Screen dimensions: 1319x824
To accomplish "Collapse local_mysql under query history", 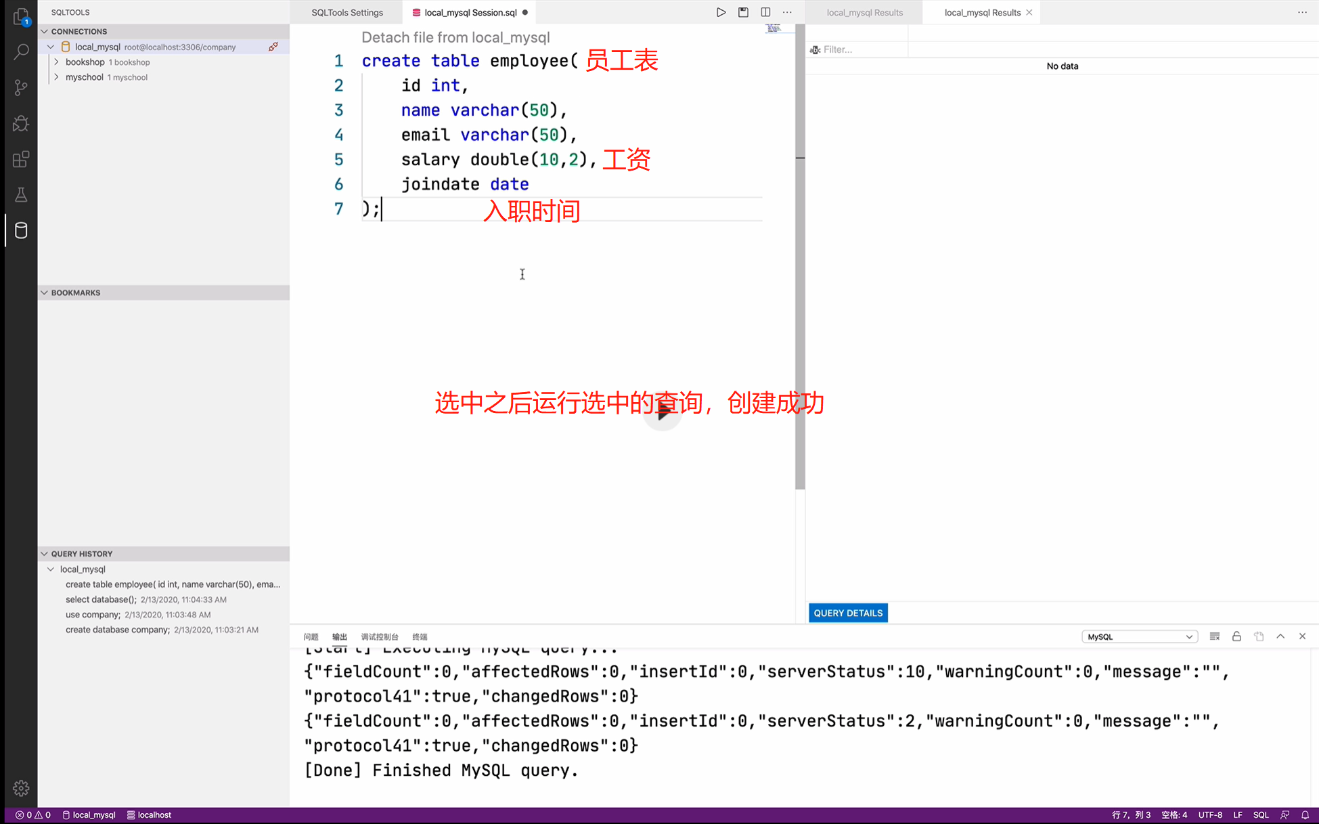I will point(51,569).
